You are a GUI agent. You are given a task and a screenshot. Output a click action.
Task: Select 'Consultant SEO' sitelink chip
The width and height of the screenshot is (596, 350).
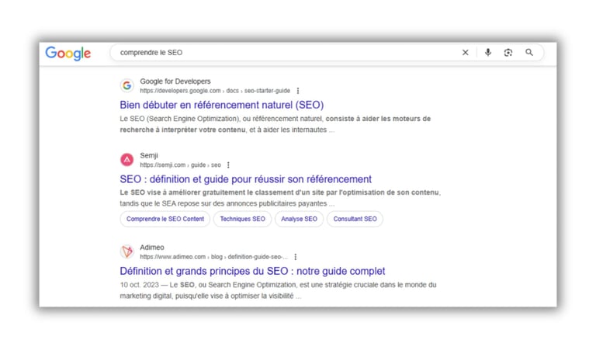355,219
